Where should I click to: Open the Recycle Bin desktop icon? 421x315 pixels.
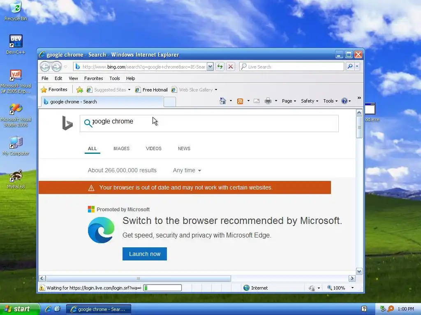pyautogui.click(x=16, y=11)
